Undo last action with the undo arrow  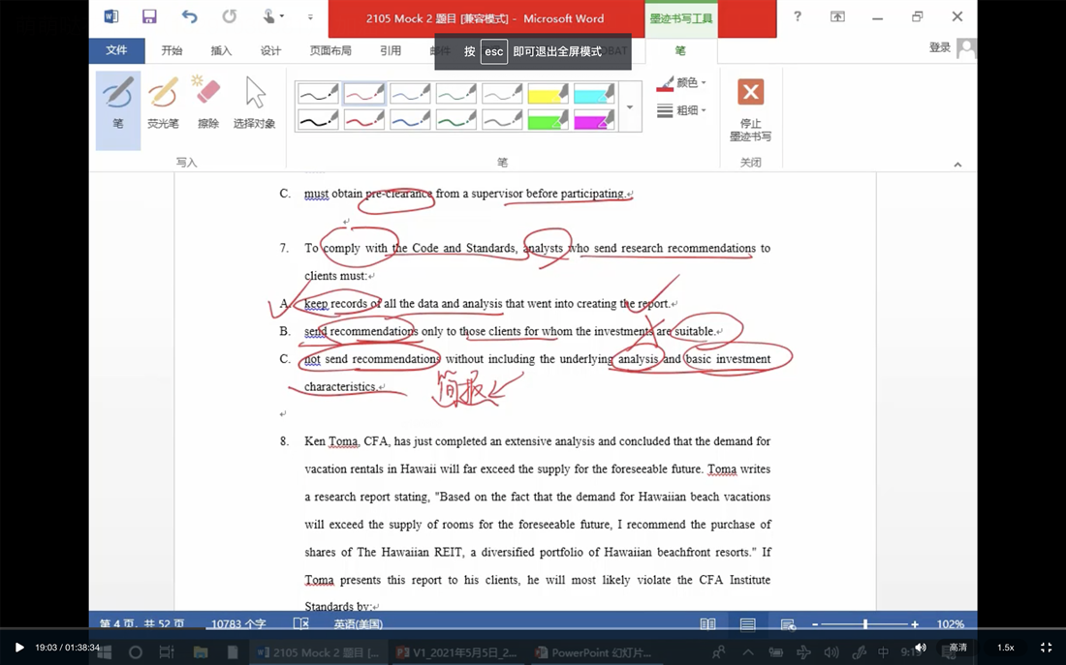tap(189, 17)
